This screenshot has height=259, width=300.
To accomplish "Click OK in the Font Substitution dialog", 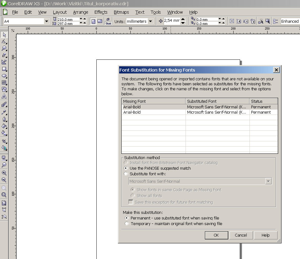I will [x=216, y=235].
